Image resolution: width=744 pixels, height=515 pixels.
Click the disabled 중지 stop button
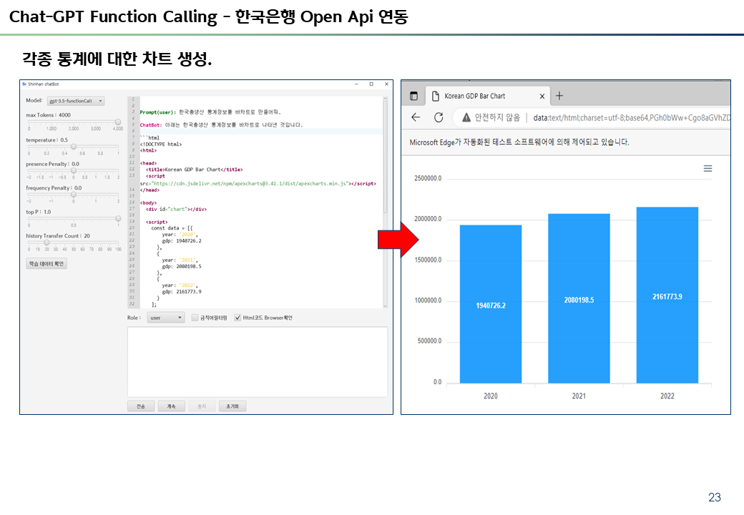tap(202, 406)
